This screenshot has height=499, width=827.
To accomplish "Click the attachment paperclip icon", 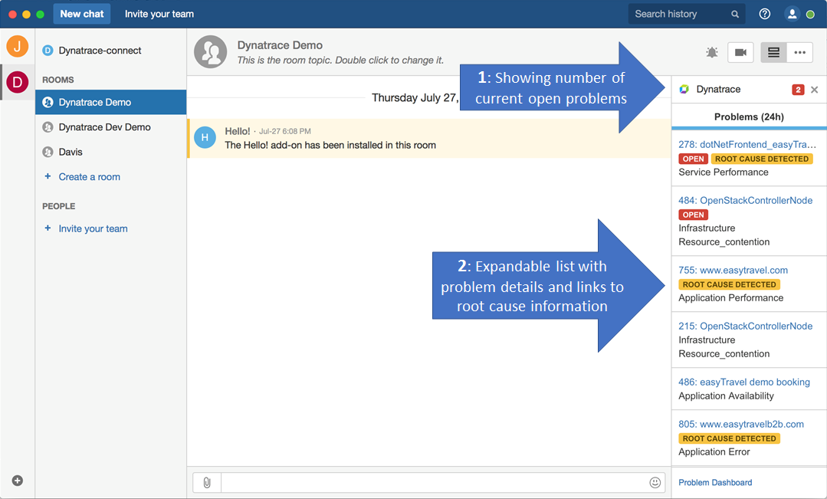I will 207,483.
